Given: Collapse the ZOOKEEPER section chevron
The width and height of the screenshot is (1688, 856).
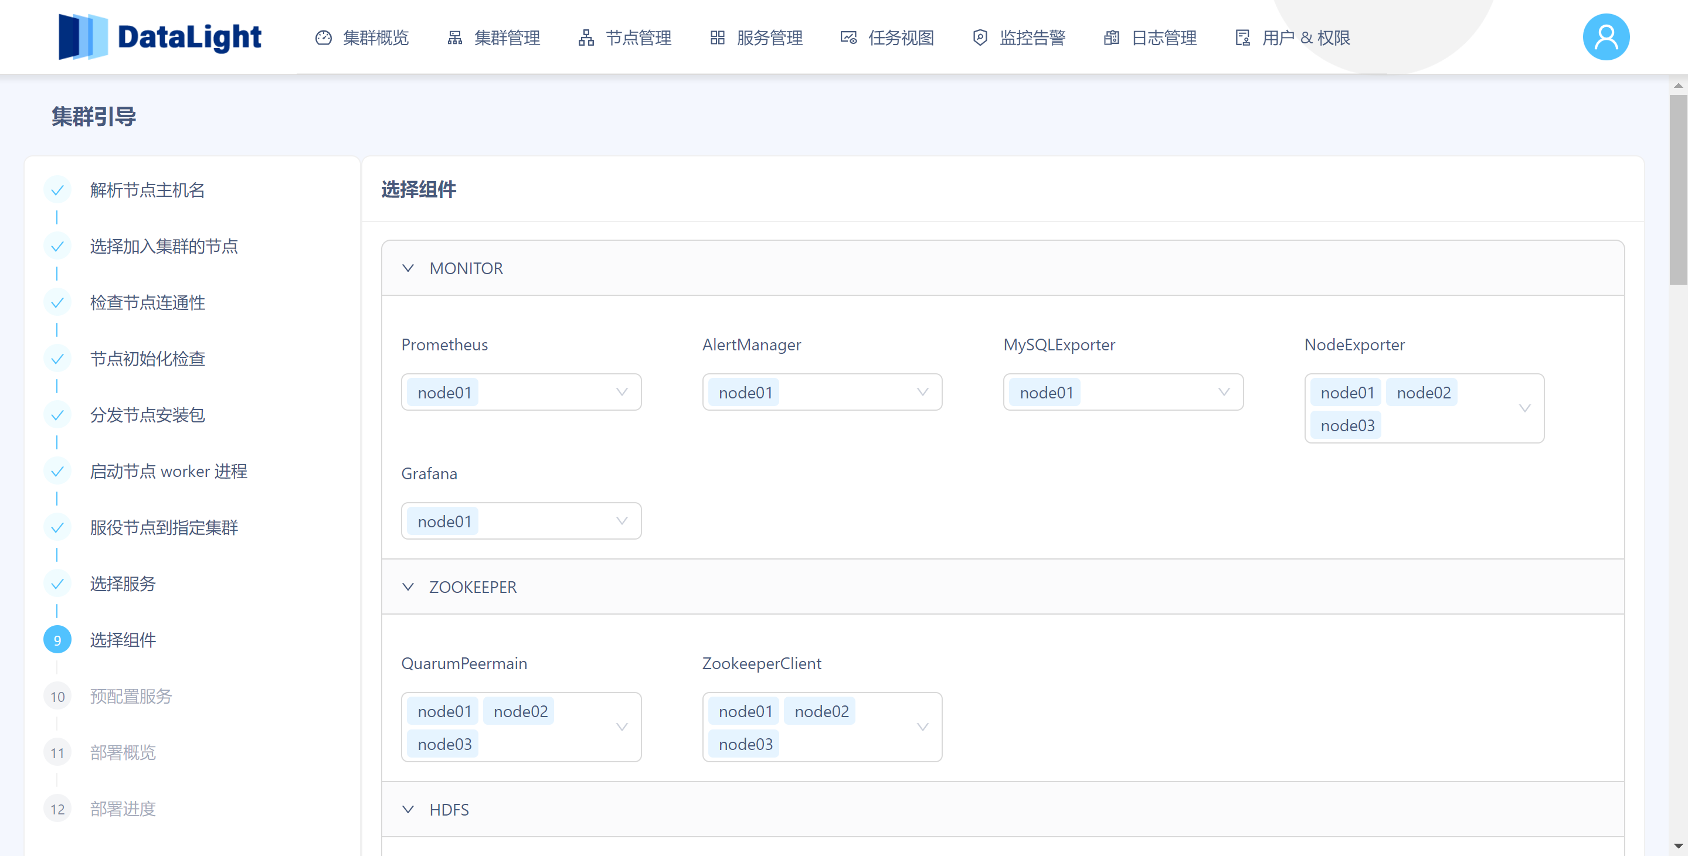Looking at the screenshot, I should [407, 587].
